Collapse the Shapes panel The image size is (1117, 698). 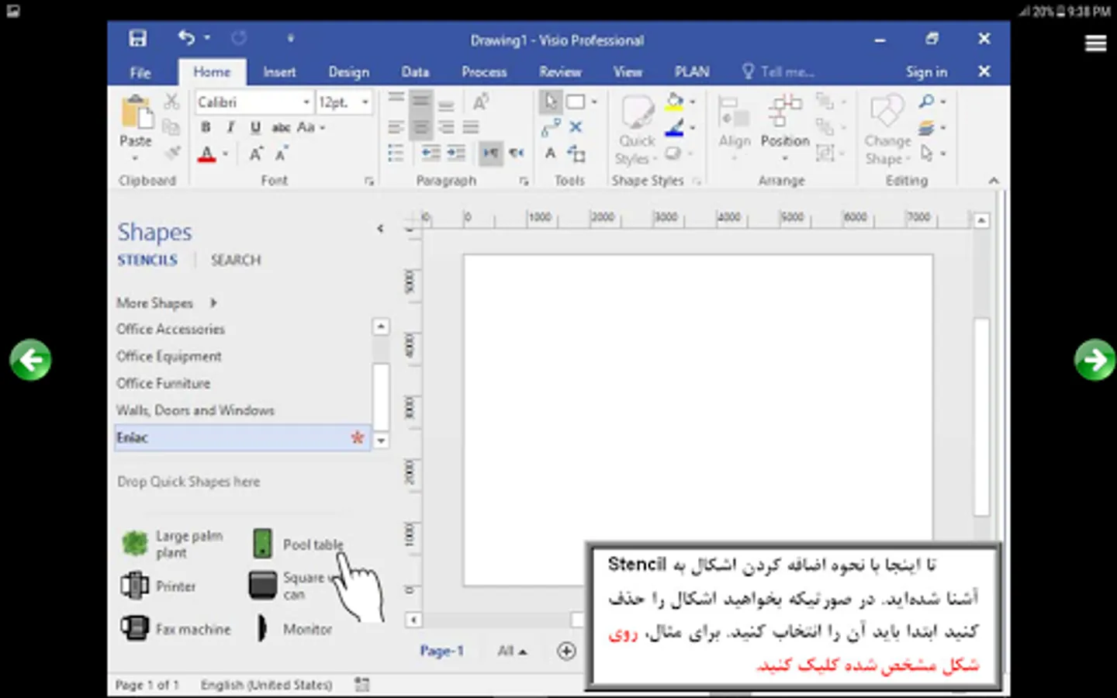click(x=380, y=229)
